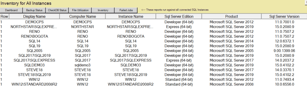Click the Row column header

tap(4, 17)
